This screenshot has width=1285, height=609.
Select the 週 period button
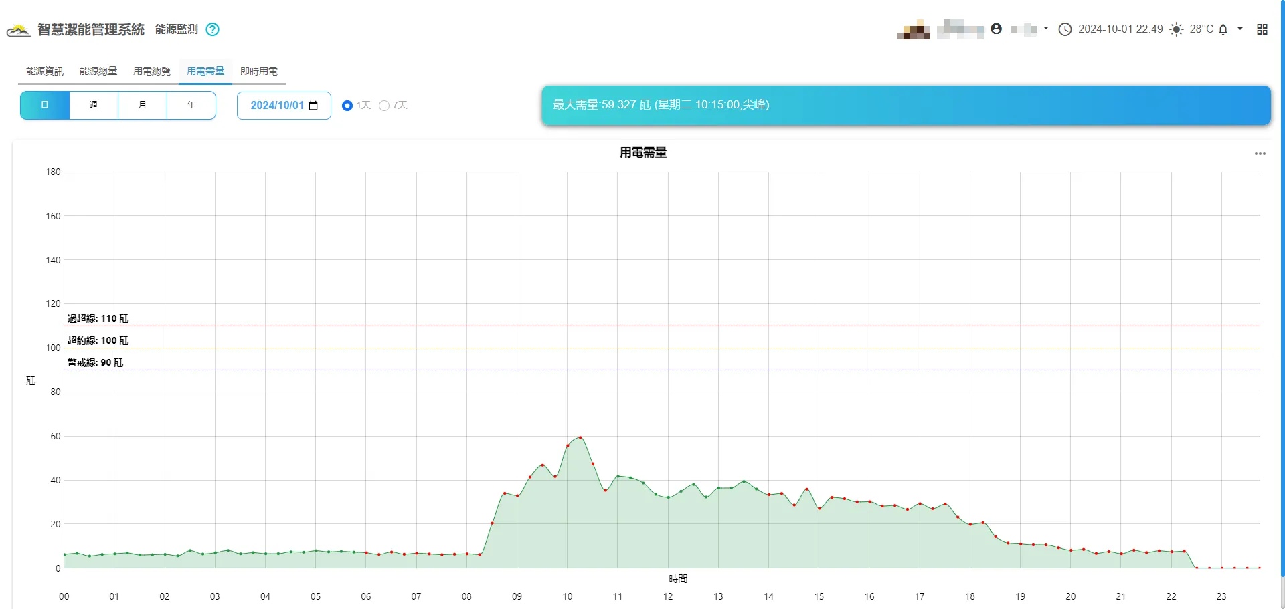94,105
